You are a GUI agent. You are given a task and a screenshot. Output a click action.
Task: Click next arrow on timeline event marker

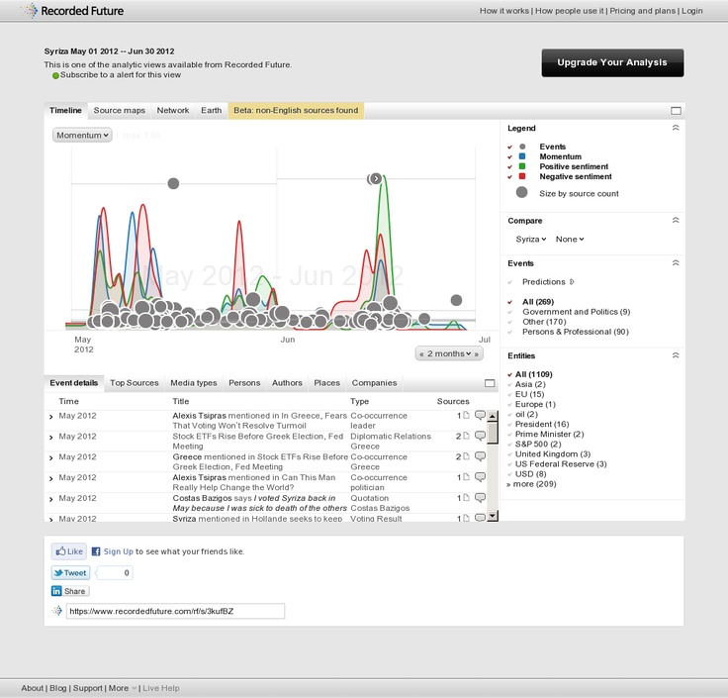coord(376,178)
